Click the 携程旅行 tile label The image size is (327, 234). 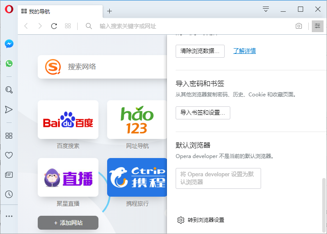(137, 204)
